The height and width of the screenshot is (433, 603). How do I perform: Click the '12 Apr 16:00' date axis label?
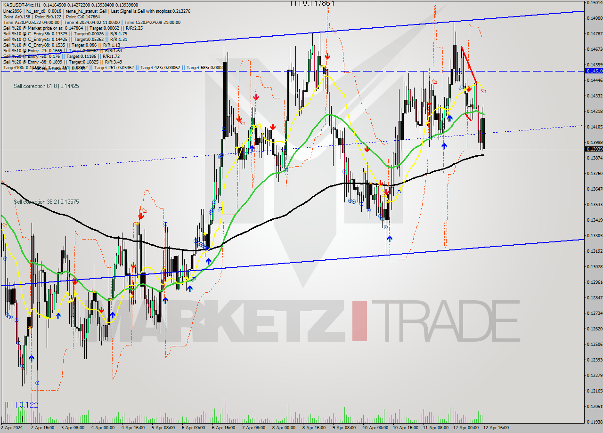pyautogui.click(x=496, y=428)
